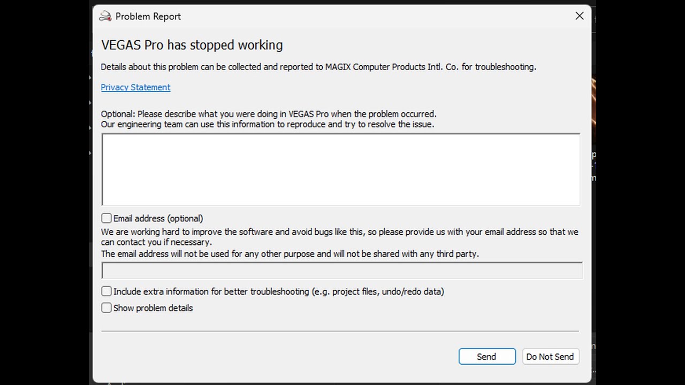Check the Show problem details box
This screenshot has width=685, height=385.
tap(106, 308)
